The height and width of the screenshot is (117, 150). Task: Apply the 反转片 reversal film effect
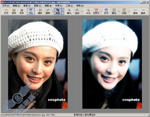click(96, 11)
